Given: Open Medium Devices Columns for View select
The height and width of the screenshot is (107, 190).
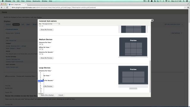Looking at the screenshot, I should coord(41,45).
